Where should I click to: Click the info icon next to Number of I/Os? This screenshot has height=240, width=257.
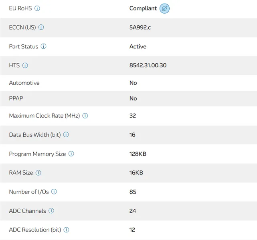click(x=54, y=192)
